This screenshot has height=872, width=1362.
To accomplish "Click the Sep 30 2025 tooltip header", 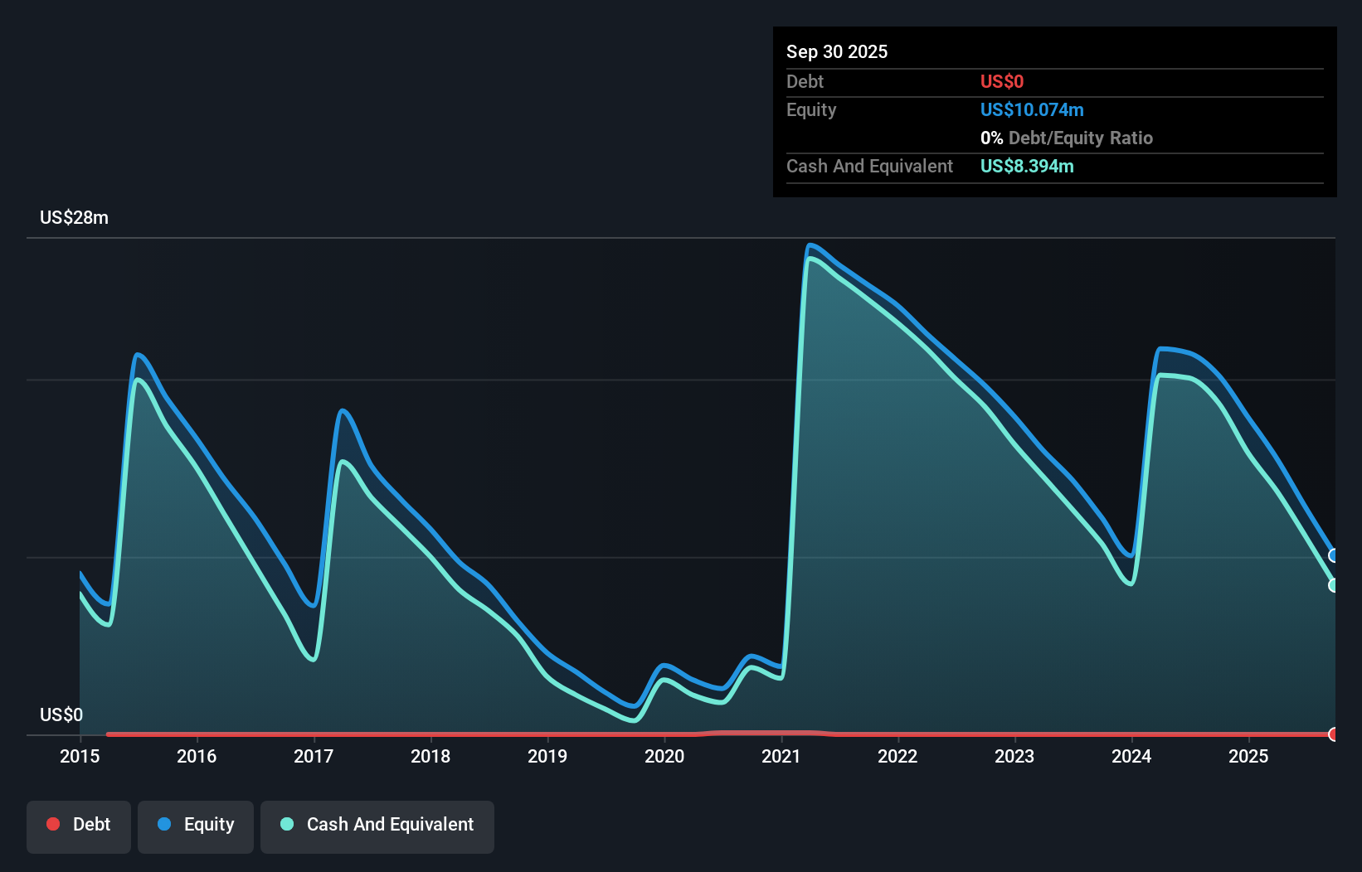I will pyautogui.click(x=837, y=51).
